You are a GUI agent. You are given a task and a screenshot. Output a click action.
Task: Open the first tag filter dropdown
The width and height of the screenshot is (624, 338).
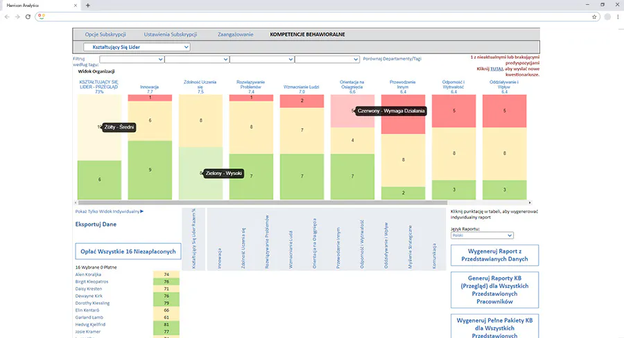[132, 60]
